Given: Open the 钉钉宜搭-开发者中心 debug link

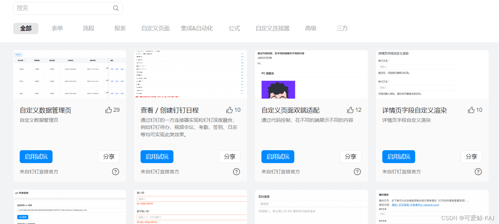Looking at the screenshot, I should pos(416,204).
